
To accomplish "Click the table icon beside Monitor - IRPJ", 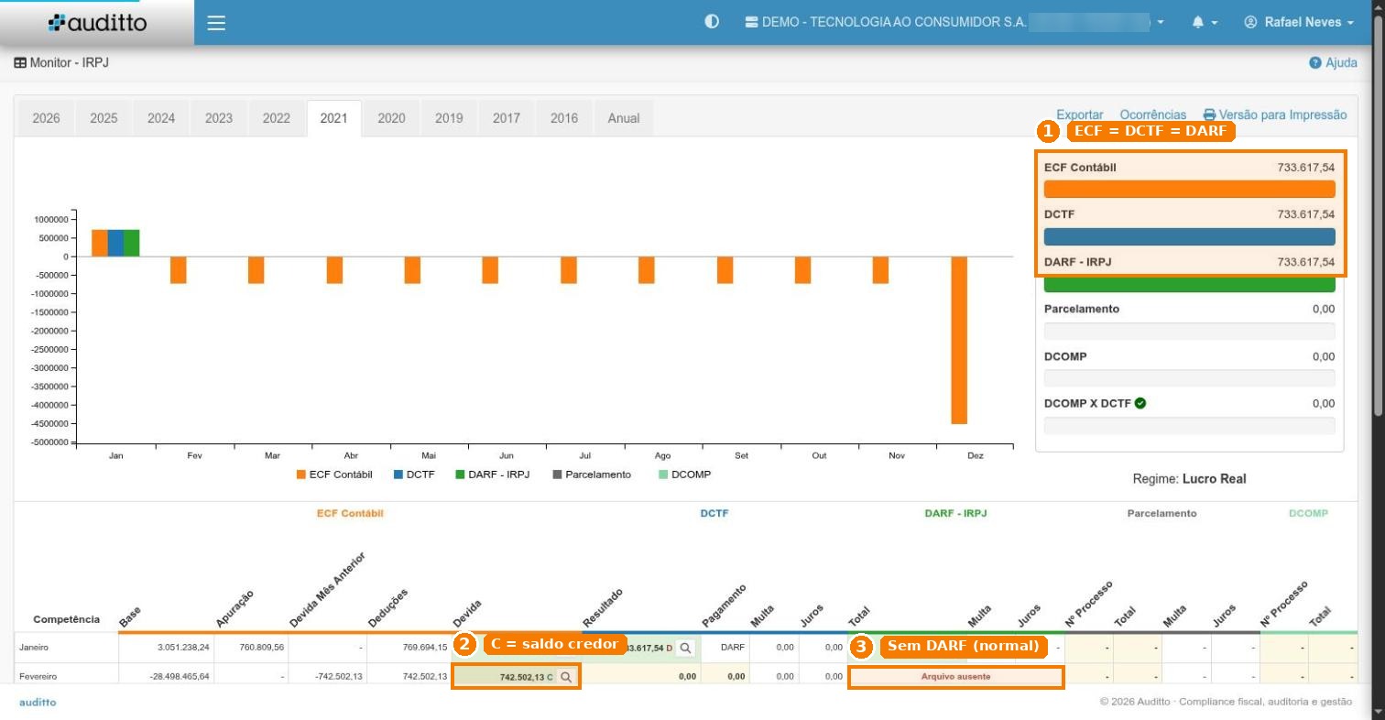I will pyautogui.click(x=20, y=63).
